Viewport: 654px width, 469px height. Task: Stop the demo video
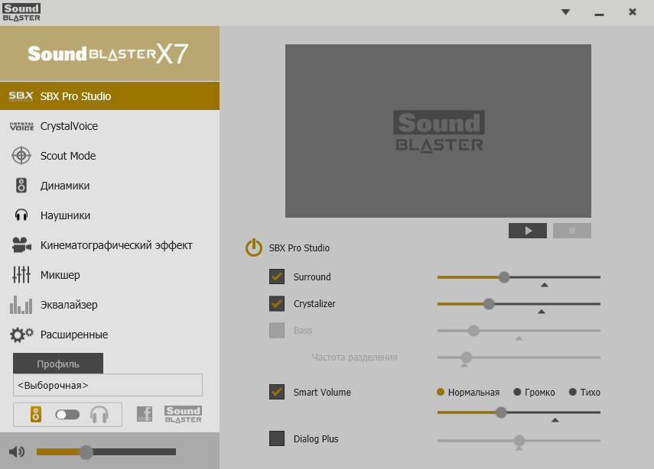(572, 231)
